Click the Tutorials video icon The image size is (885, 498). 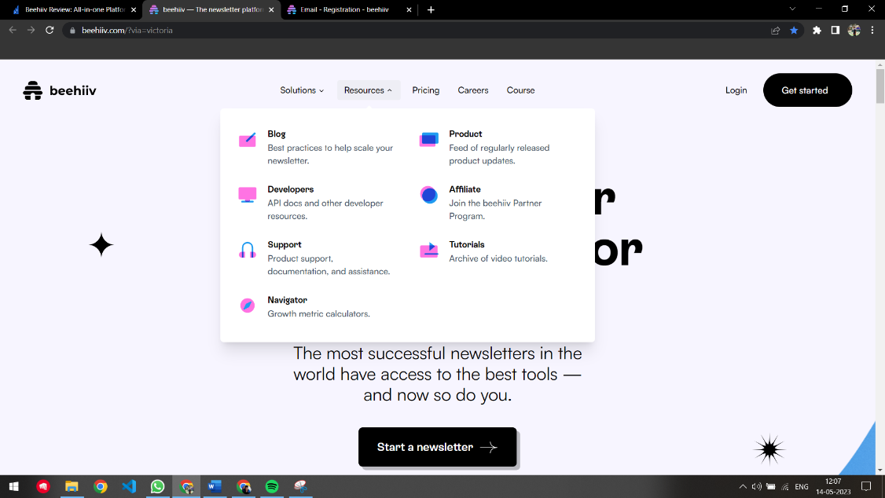click(x=429, y=250)
